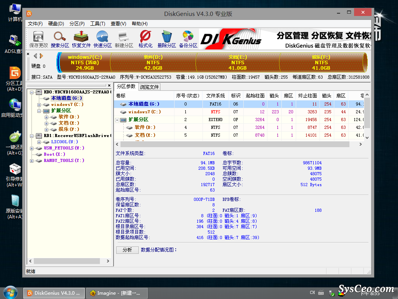Close the disk map bar with the small X

click(x=28, y=54)
